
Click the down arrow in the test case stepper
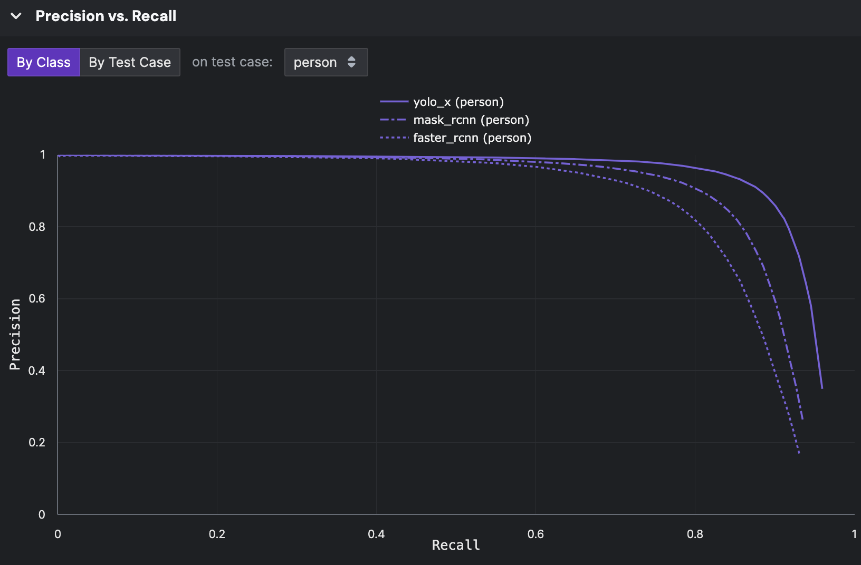point(352,65)
